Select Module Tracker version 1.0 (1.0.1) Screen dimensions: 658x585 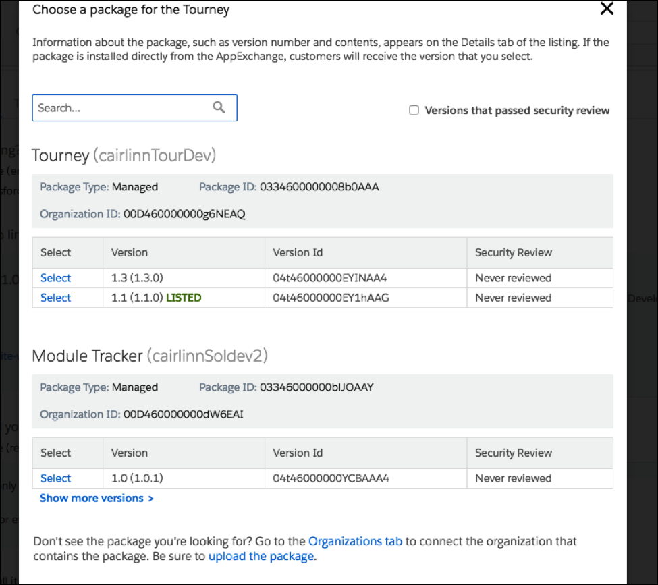[55, 478]
